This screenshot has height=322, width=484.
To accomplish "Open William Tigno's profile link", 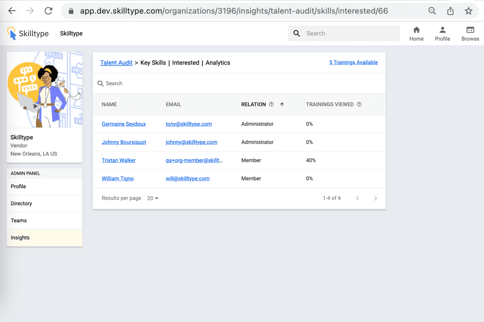I will click(x=118, y=178).
